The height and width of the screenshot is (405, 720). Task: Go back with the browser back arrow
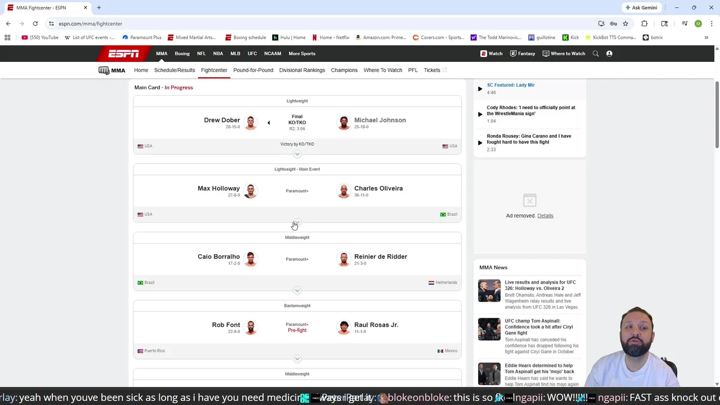pyautogui.click(x=8, y=24)
